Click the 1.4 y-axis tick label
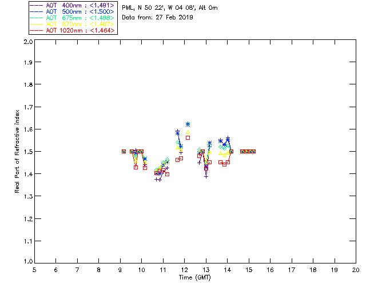The height and width of the screenshot is (292, 366). point(28,174)
